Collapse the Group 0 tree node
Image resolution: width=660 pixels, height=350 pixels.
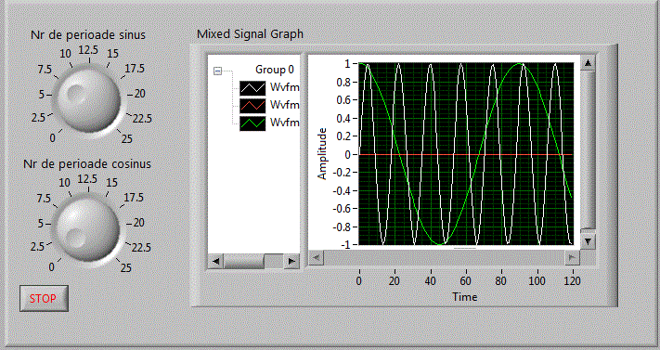coord(217,71)
